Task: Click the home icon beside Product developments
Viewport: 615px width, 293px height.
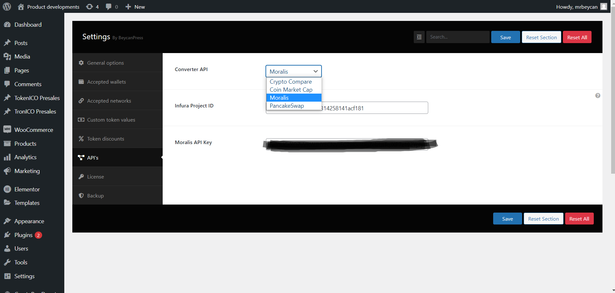Action: click(21, 7)
